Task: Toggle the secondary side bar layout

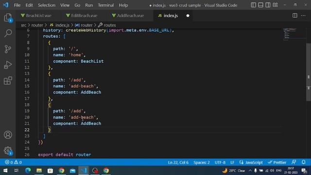Action: [x=268, y=5]
